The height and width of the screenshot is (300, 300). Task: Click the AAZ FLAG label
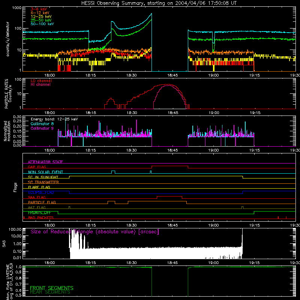[x=37, y=207]
